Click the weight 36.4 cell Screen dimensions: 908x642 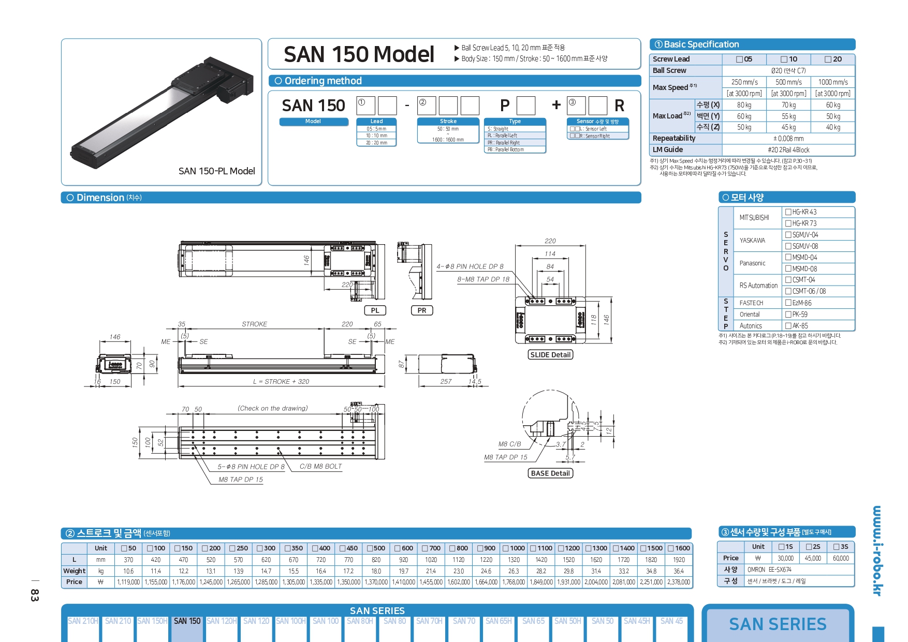point(679,571)
